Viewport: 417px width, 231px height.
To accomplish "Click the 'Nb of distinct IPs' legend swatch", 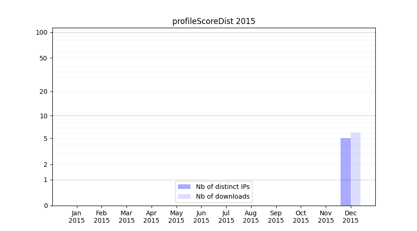I will [x=184, y=187].
